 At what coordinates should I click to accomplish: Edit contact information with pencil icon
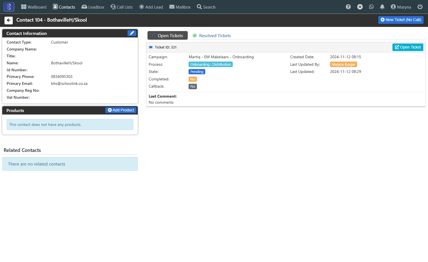132,33
